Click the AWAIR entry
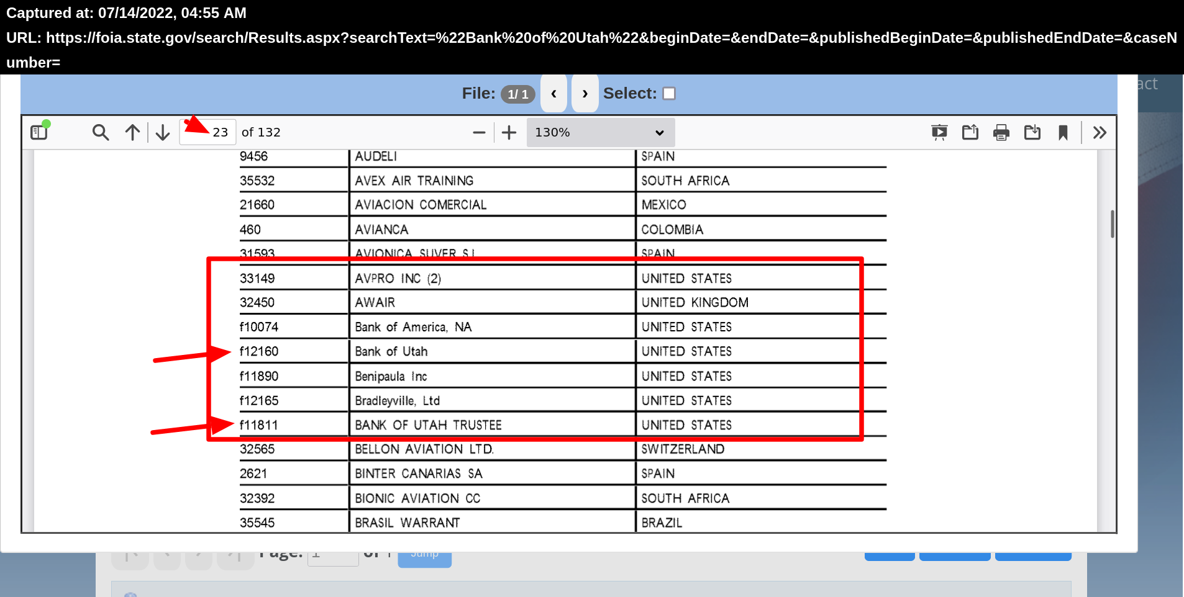 [x=375, y=303]
